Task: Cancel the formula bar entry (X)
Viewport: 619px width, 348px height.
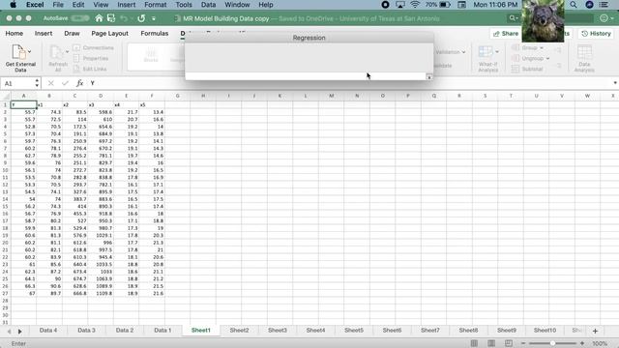Action: point(51,83)
